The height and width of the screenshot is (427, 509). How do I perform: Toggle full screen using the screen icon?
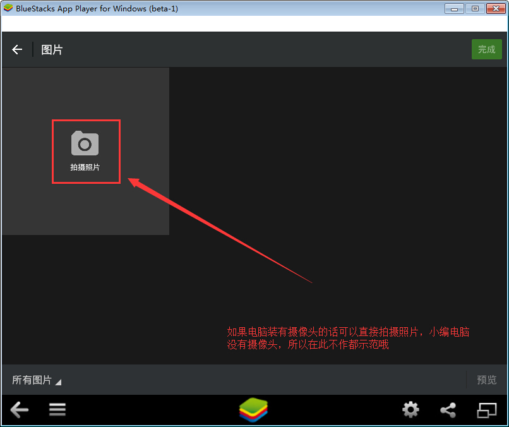486,410
